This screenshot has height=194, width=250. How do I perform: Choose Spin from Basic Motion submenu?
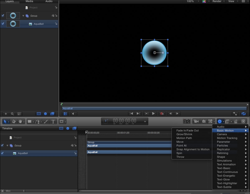pos(179,153)
